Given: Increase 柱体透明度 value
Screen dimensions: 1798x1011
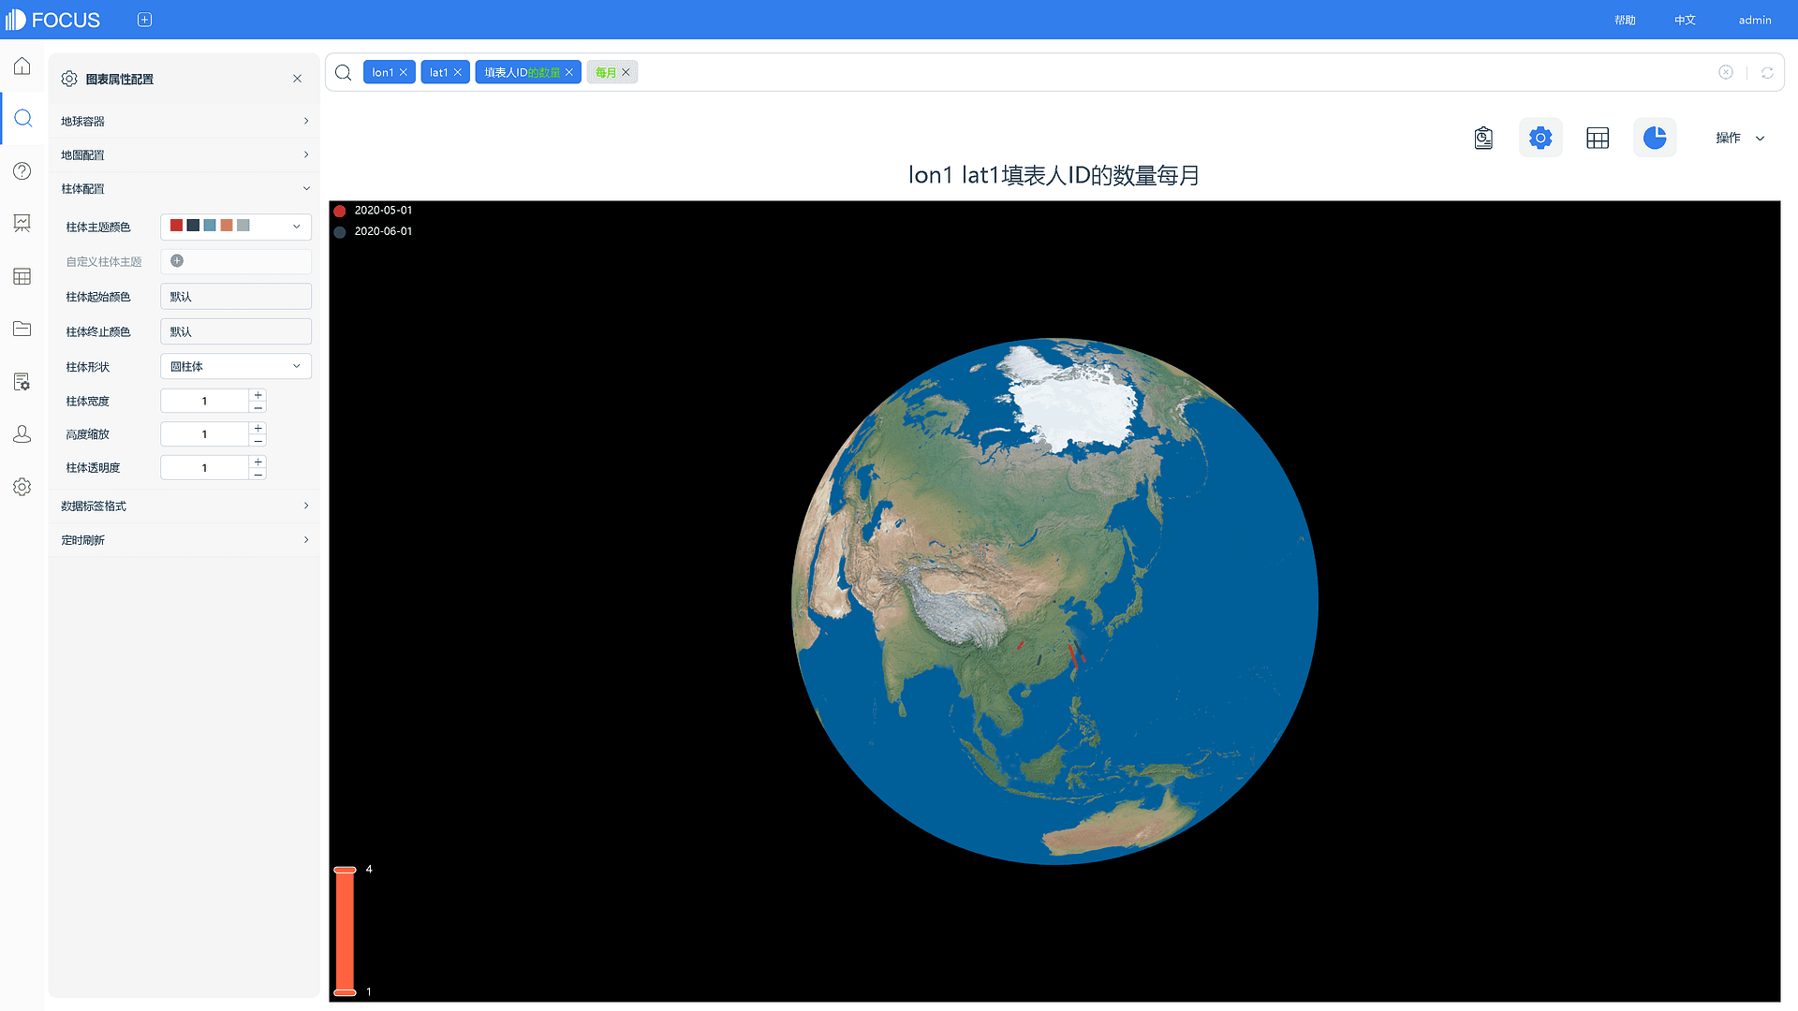Looking at the screenshot, I should tap(258, 462).
